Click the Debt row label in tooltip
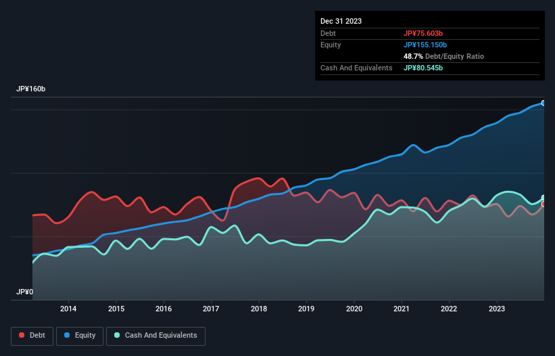This screenshot has height=356, width=555. point(328,33)
